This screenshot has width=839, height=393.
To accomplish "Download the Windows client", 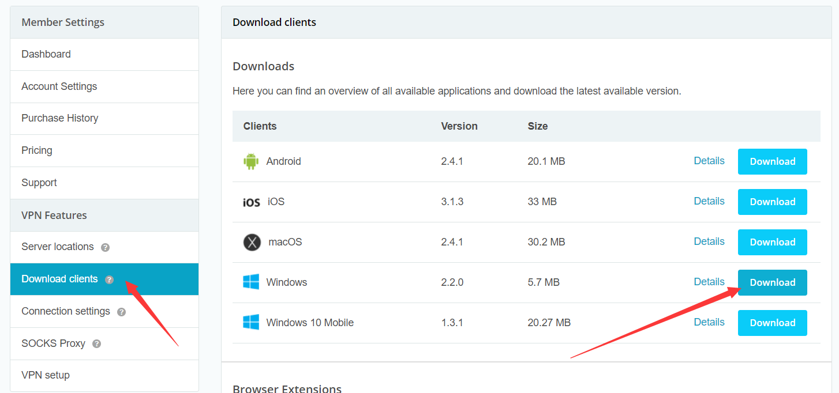I will pos(772,282).
